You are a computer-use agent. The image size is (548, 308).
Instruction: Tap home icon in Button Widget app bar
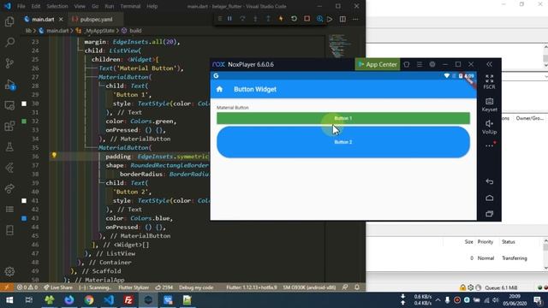219,89
